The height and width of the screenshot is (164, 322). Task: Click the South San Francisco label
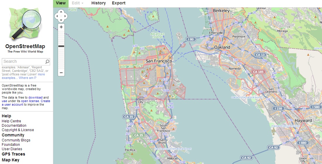click(x=163, y=128)
